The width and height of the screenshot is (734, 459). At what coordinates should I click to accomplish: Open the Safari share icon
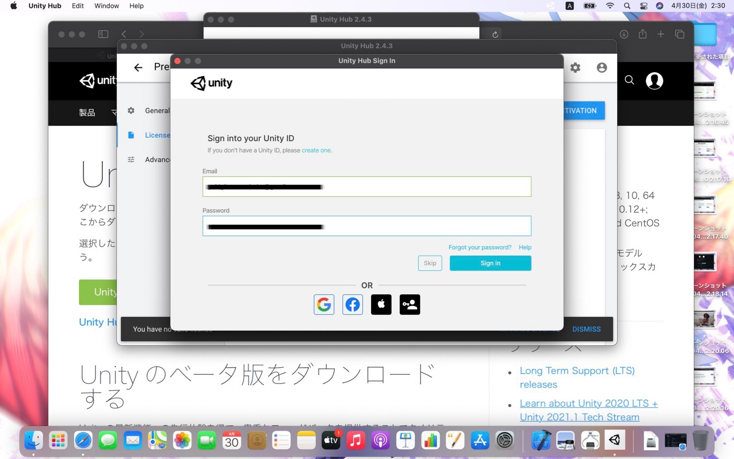[643, 34]
